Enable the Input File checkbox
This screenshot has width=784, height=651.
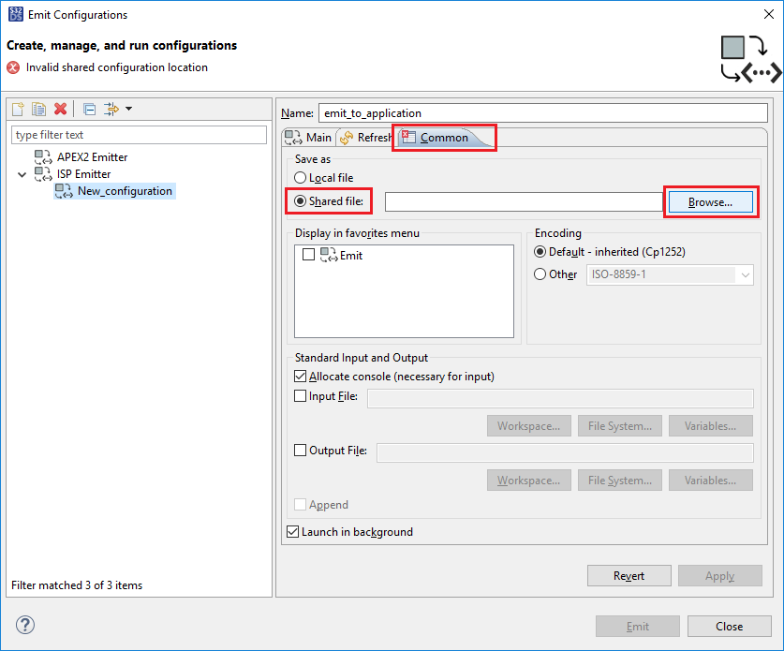[300, 396]
